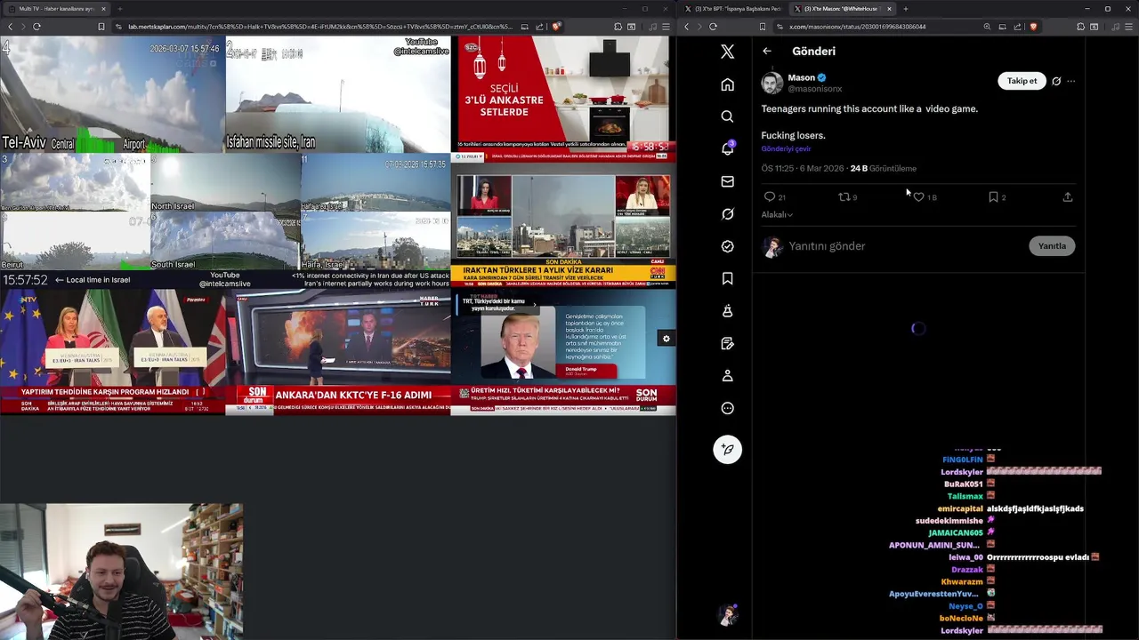Click the Gönderiyi çevir translate link

tap(786, 149)
